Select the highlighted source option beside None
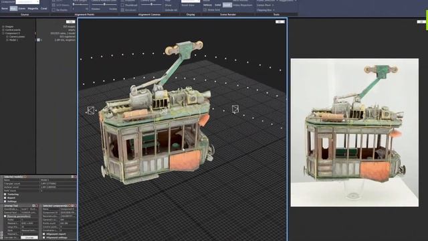 [13, 9]
